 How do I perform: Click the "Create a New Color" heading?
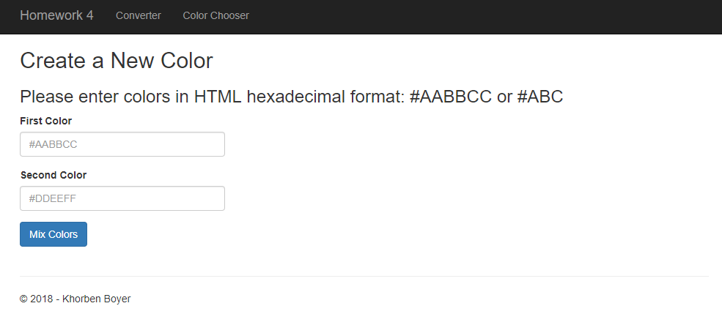[117, 61]
